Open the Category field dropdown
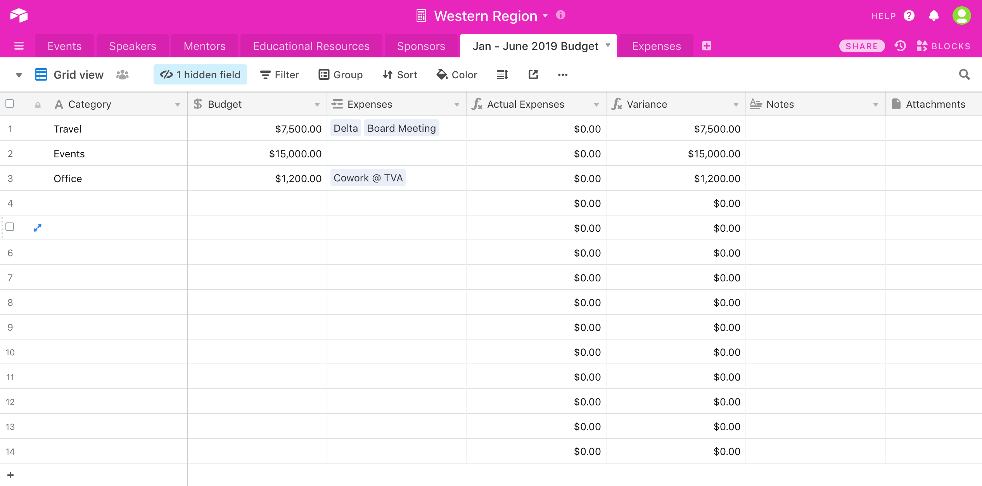 [x=178, y=104]
